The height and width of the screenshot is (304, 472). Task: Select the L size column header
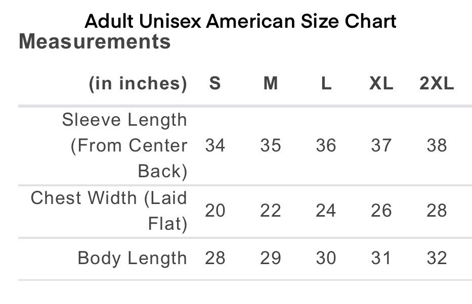point(326,83)
